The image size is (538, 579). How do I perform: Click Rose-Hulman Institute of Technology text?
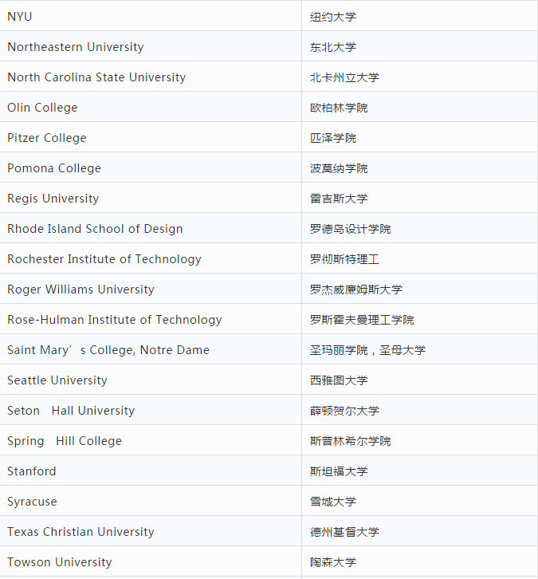tap(115, 320)
